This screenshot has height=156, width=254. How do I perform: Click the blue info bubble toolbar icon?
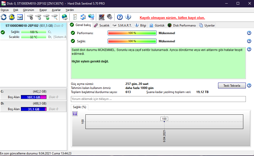click(128, 17)
